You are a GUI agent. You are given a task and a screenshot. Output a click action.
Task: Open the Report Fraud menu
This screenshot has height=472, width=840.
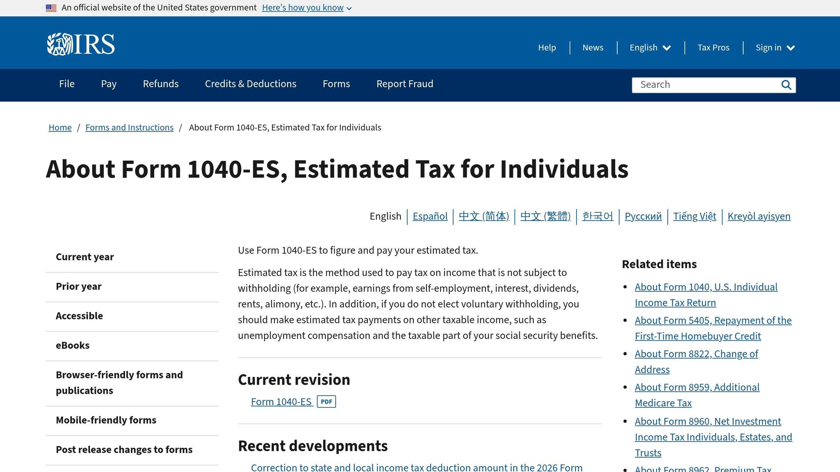(x=405, y=84)
